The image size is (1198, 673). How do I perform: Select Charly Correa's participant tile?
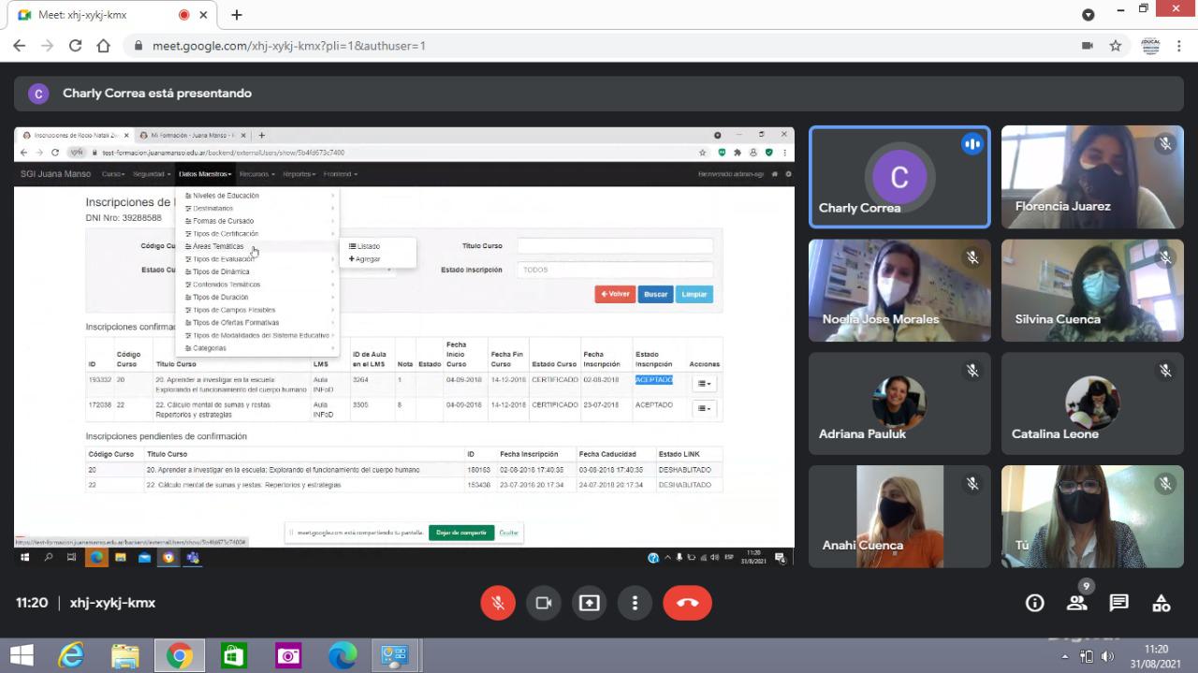[898, 177]
